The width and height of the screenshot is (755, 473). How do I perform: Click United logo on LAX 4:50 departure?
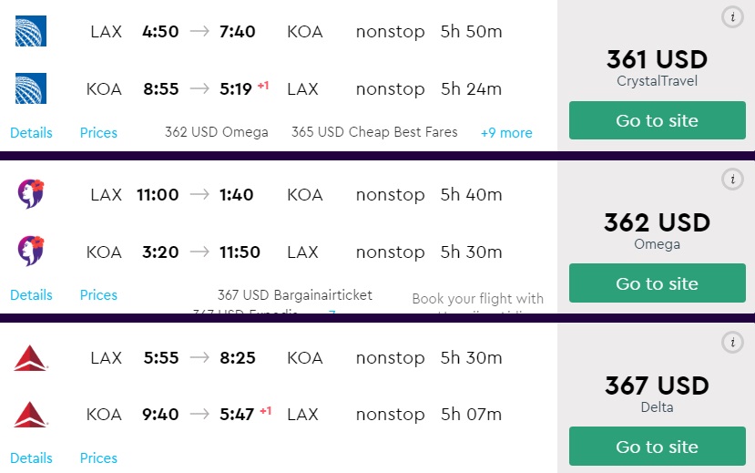31,32
